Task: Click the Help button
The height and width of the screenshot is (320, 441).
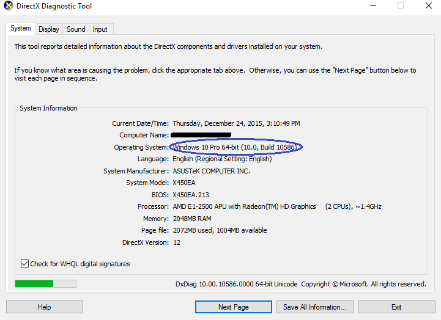Action: 45,307
